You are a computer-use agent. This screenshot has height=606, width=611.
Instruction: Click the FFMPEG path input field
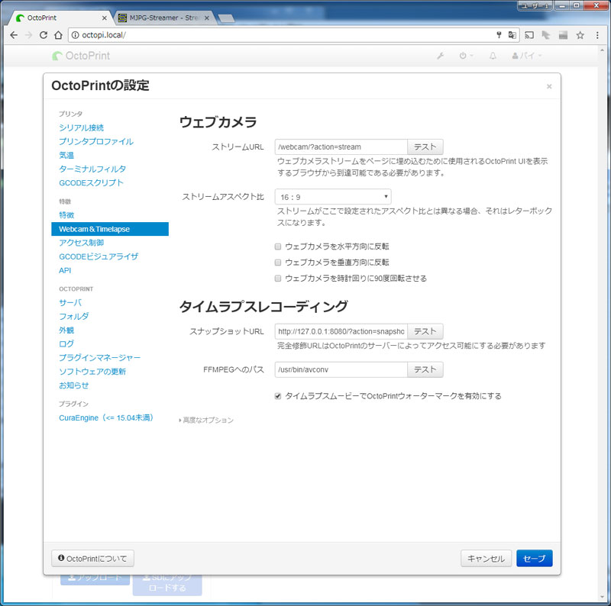(341, 369)
